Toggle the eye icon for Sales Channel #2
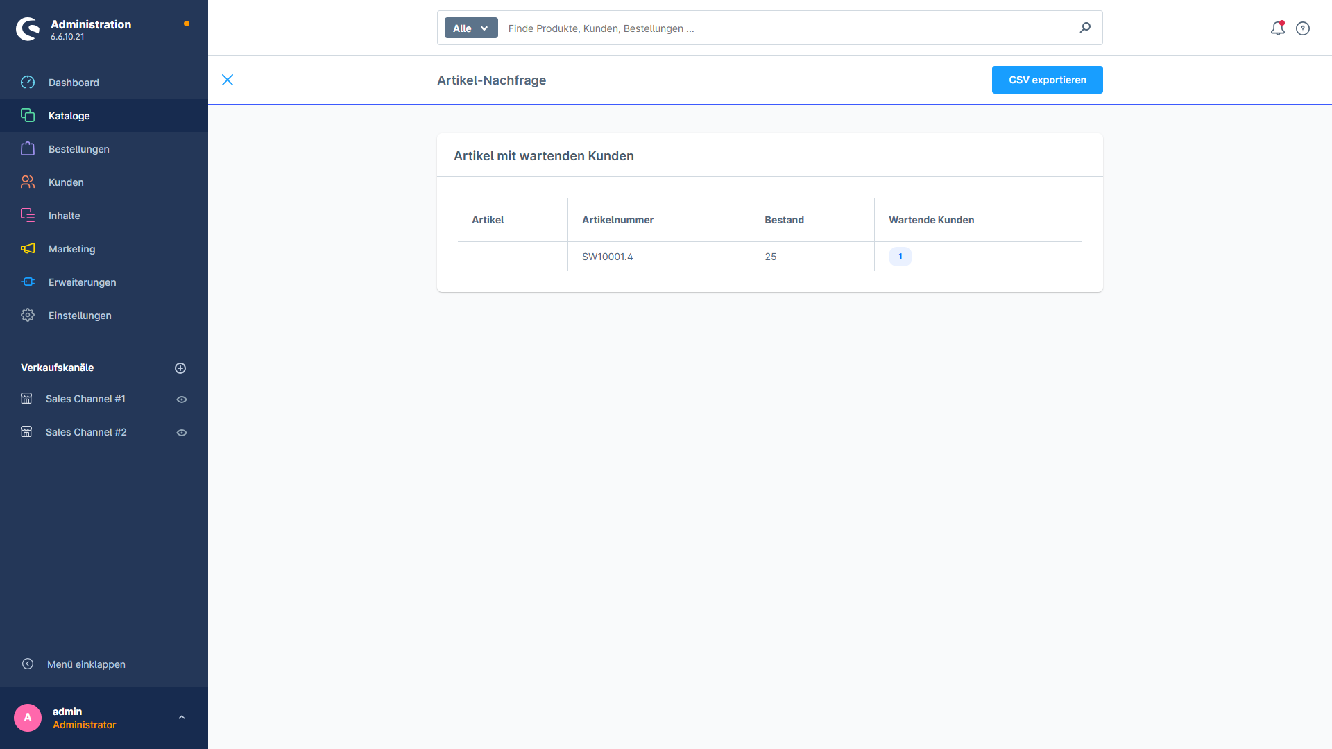This screenshot has height=749, width=1332. tap(182, 433)
